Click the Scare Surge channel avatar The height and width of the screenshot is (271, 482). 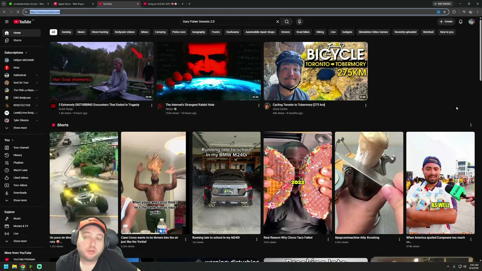point(53,107)
